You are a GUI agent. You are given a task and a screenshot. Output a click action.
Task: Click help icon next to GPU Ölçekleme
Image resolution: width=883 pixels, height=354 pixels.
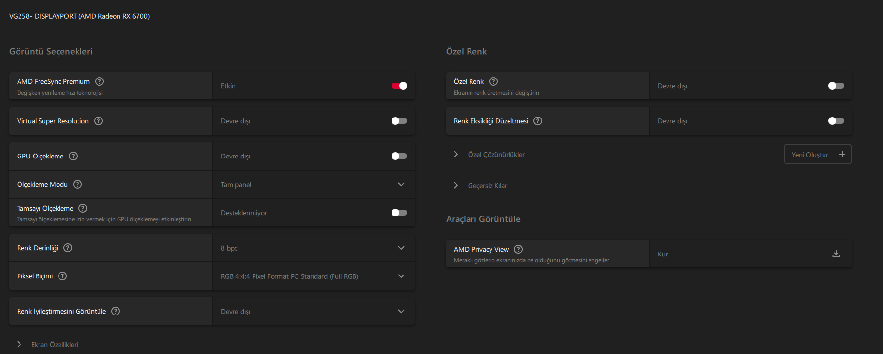[x=73, y=156]
